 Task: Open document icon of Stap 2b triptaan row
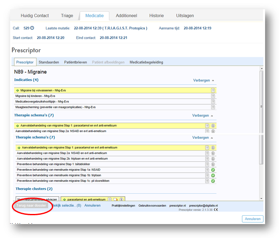tap(207, 159)
